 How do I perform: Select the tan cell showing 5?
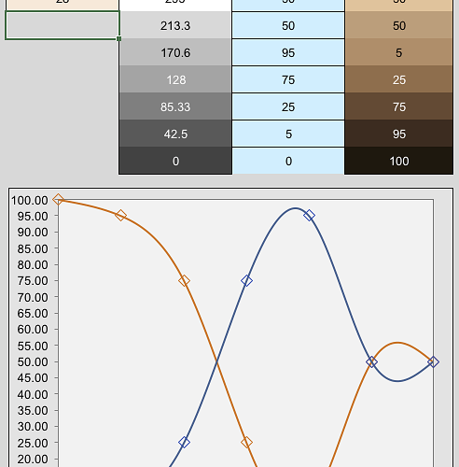398,52
